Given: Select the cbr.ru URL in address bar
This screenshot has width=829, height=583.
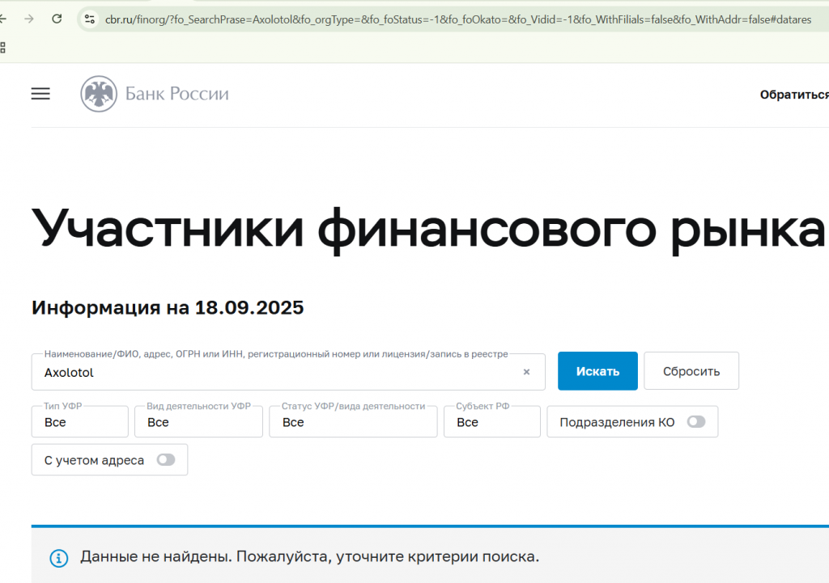Looking at the screenshot, I should click(x=453, y=19).
